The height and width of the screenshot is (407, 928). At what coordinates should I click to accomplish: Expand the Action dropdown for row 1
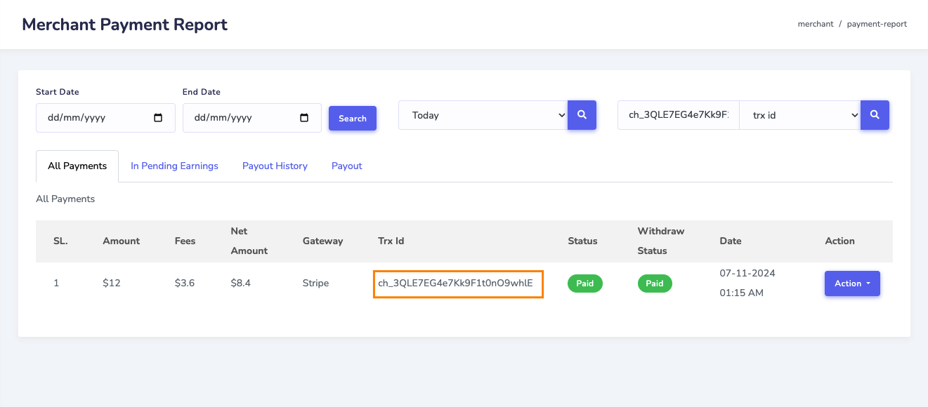pyautogui.click(x=852, y=283)
